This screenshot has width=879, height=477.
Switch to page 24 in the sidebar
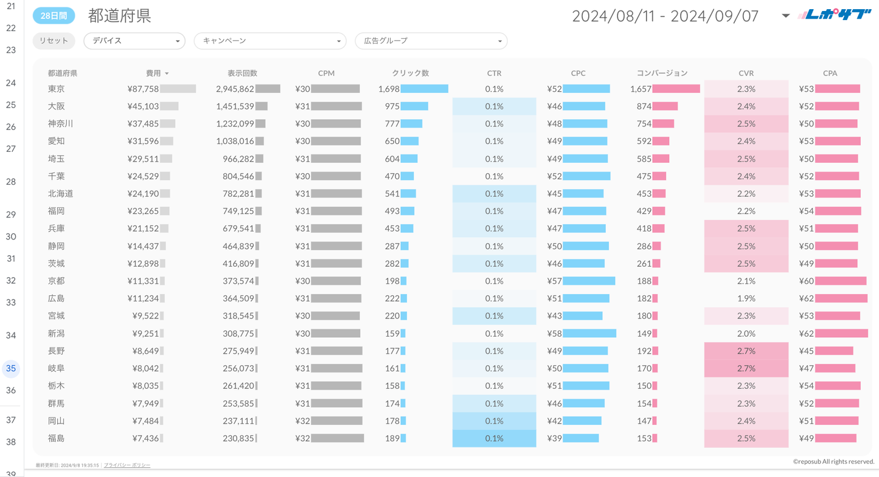[11, 83]
